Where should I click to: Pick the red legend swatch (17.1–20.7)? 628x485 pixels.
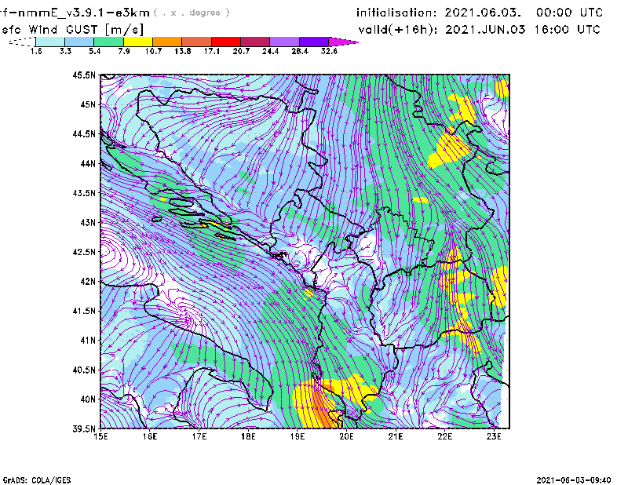(x=226, y=42)
